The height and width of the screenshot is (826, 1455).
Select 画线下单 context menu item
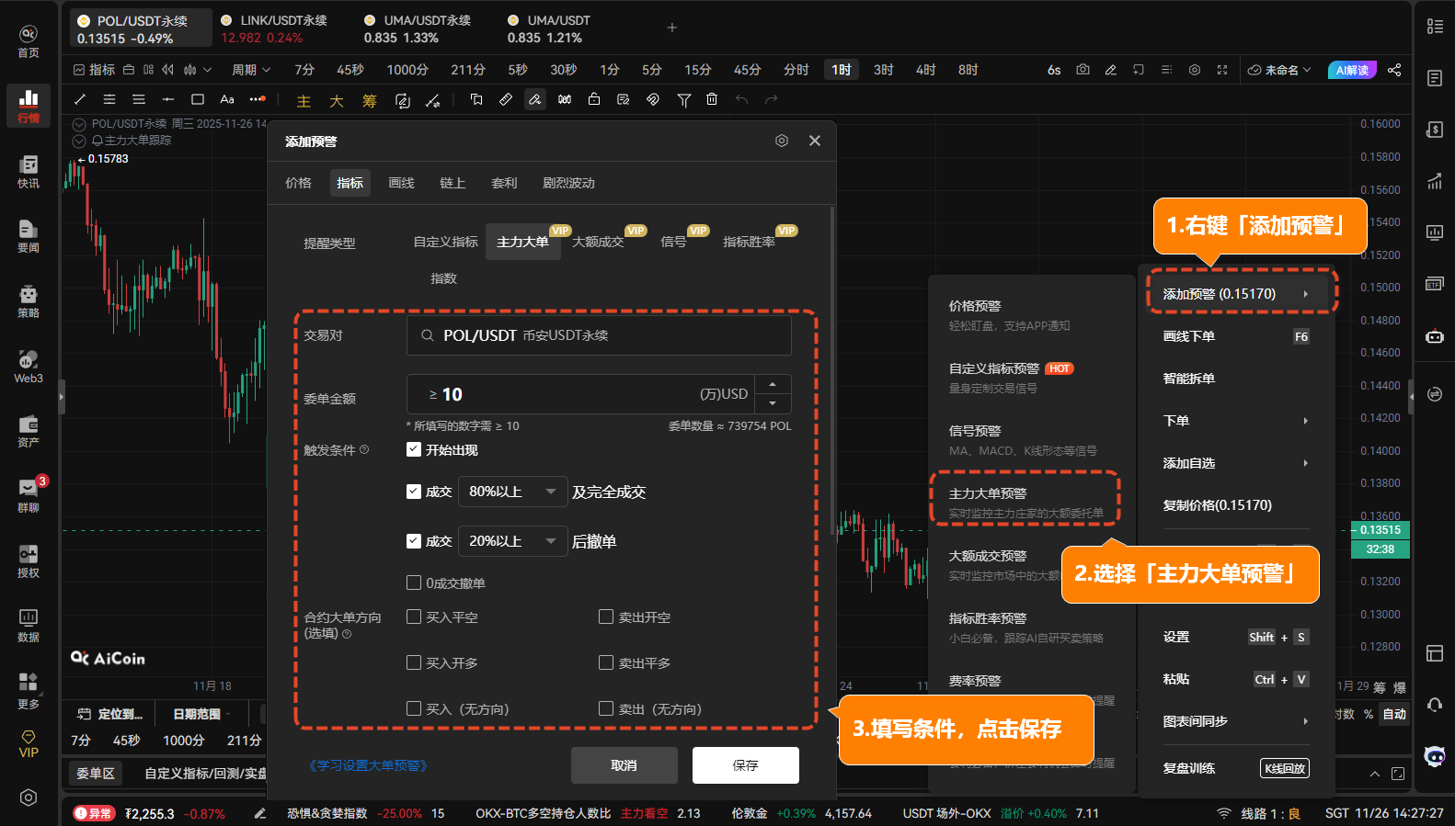pos(1235,336)
